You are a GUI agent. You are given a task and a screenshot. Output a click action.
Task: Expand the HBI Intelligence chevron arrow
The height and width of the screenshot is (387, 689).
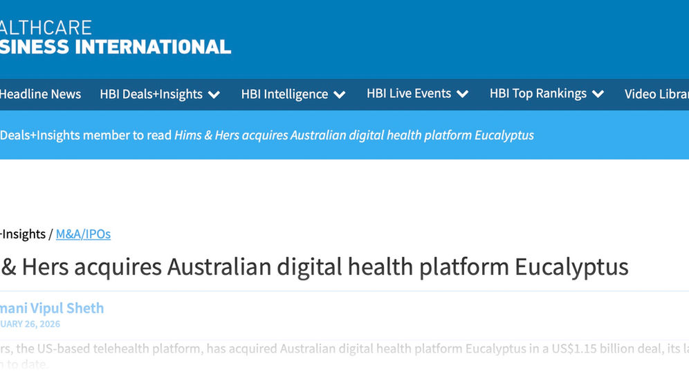click(339, 95)
